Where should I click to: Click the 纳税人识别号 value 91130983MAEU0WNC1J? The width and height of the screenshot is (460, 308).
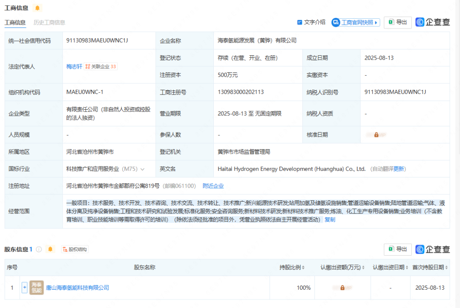(x=395, y=92)
